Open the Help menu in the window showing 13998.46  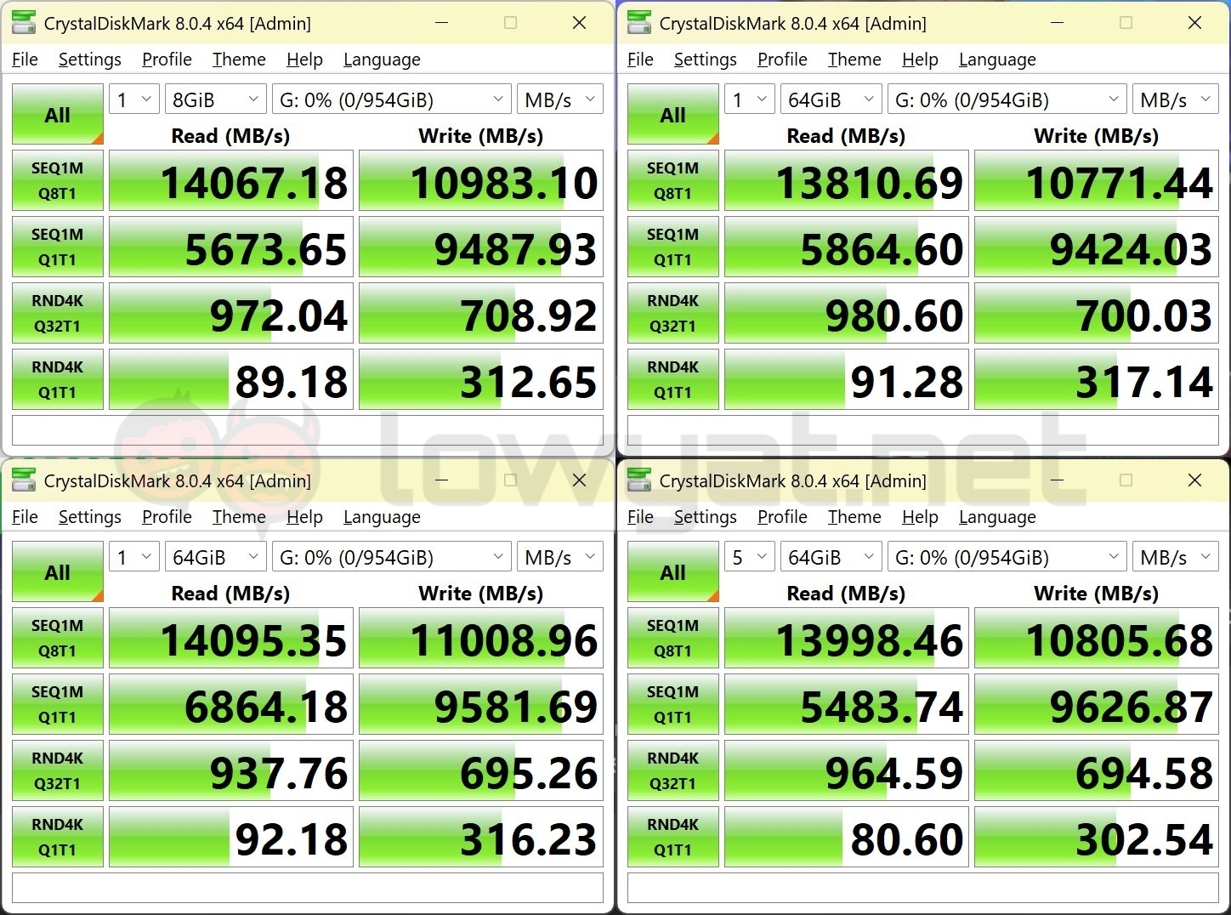(x=920, y=516)
